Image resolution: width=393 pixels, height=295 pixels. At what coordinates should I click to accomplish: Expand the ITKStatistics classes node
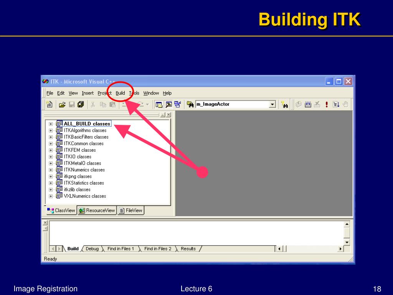coord(51,183)
